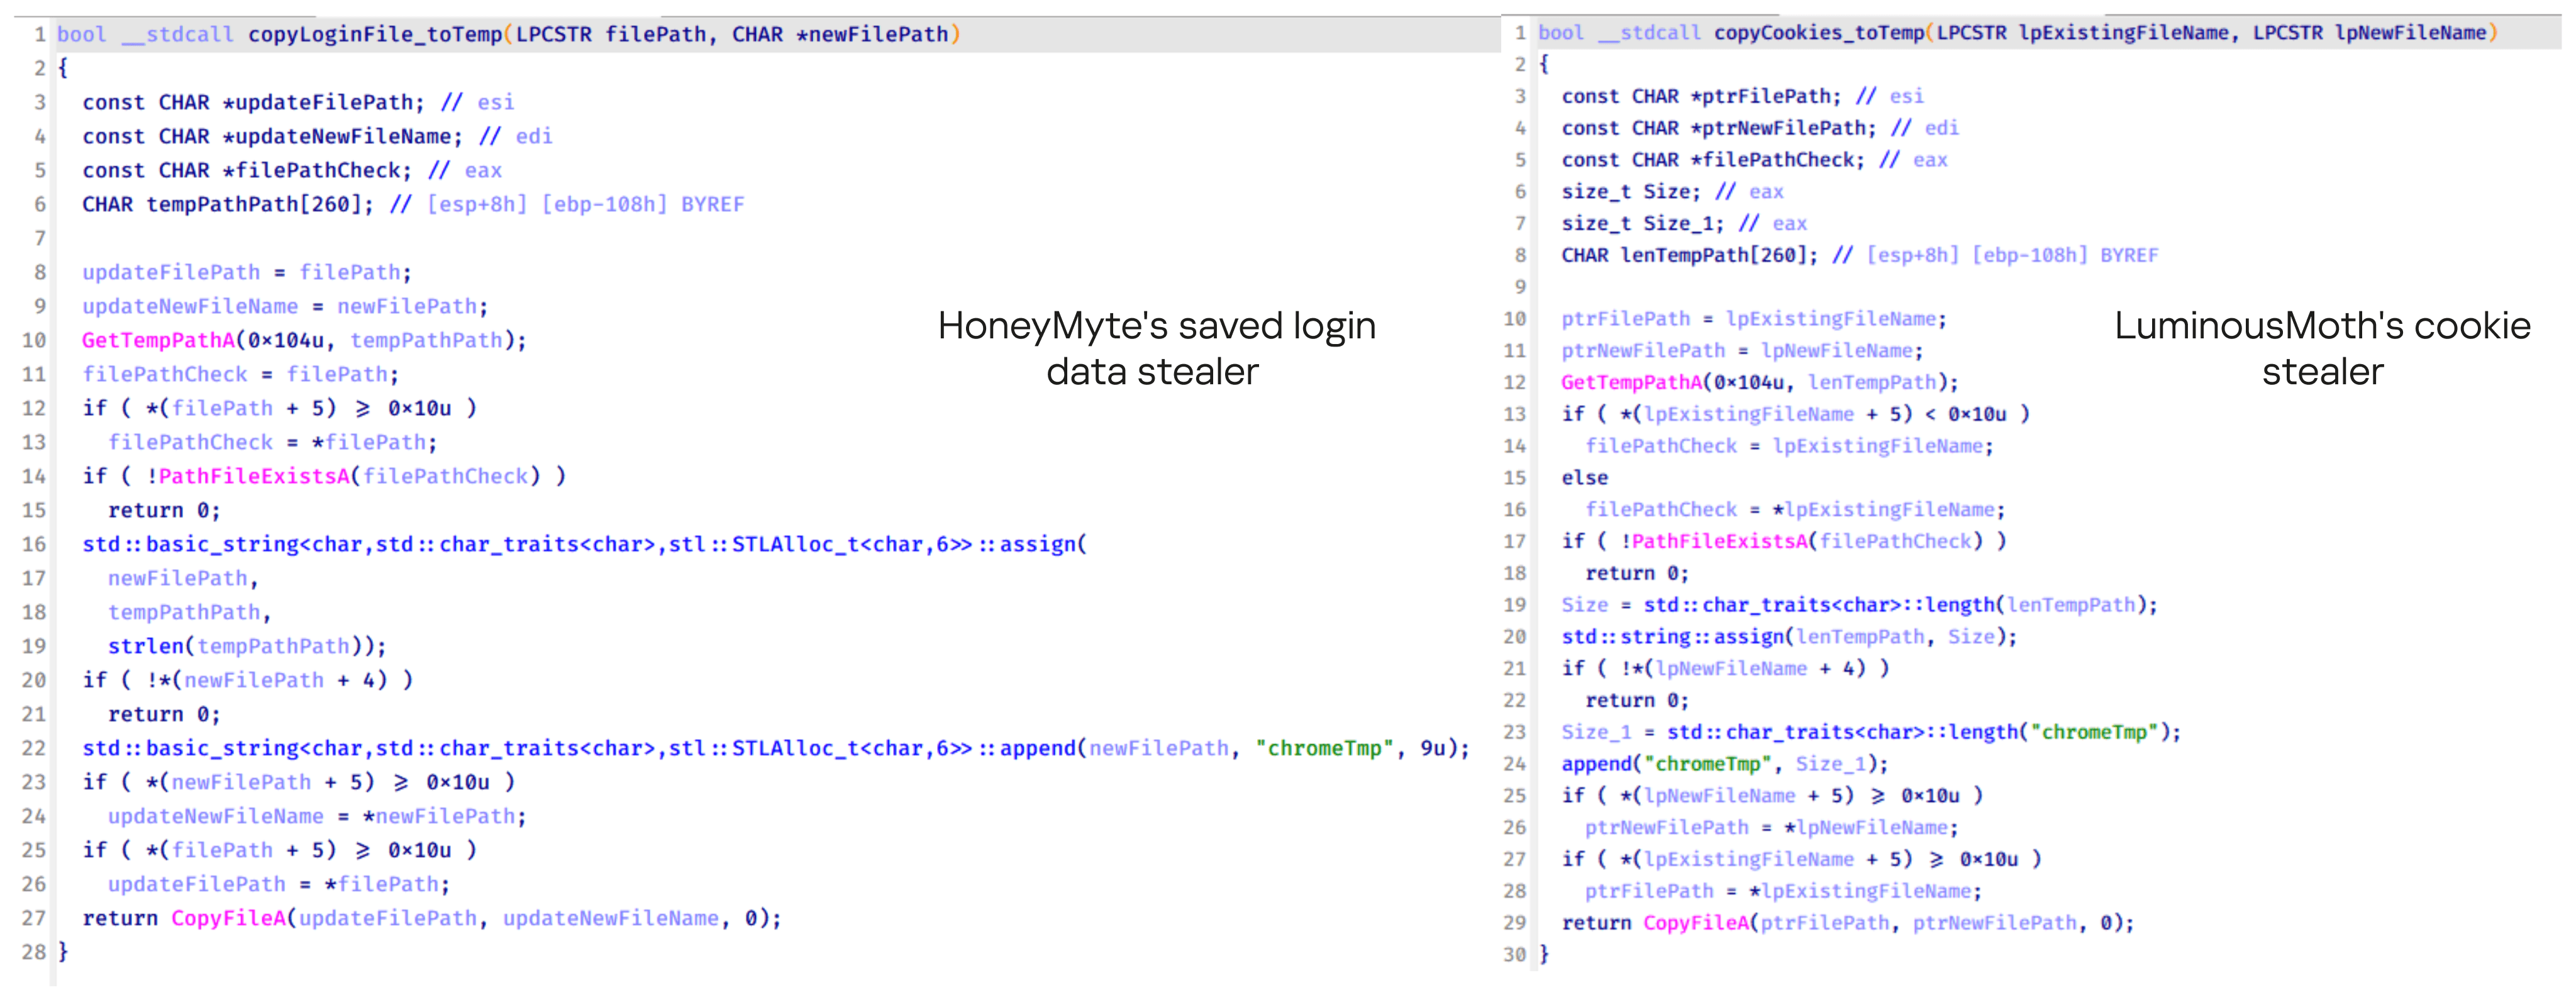This screenshot has width=2576, height=1000.
Task: Click line number 30 in the right panel
Action: [1516, 955]
